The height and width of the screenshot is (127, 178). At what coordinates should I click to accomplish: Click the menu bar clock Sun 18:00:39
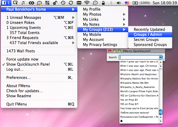click(x=165, y=3)
